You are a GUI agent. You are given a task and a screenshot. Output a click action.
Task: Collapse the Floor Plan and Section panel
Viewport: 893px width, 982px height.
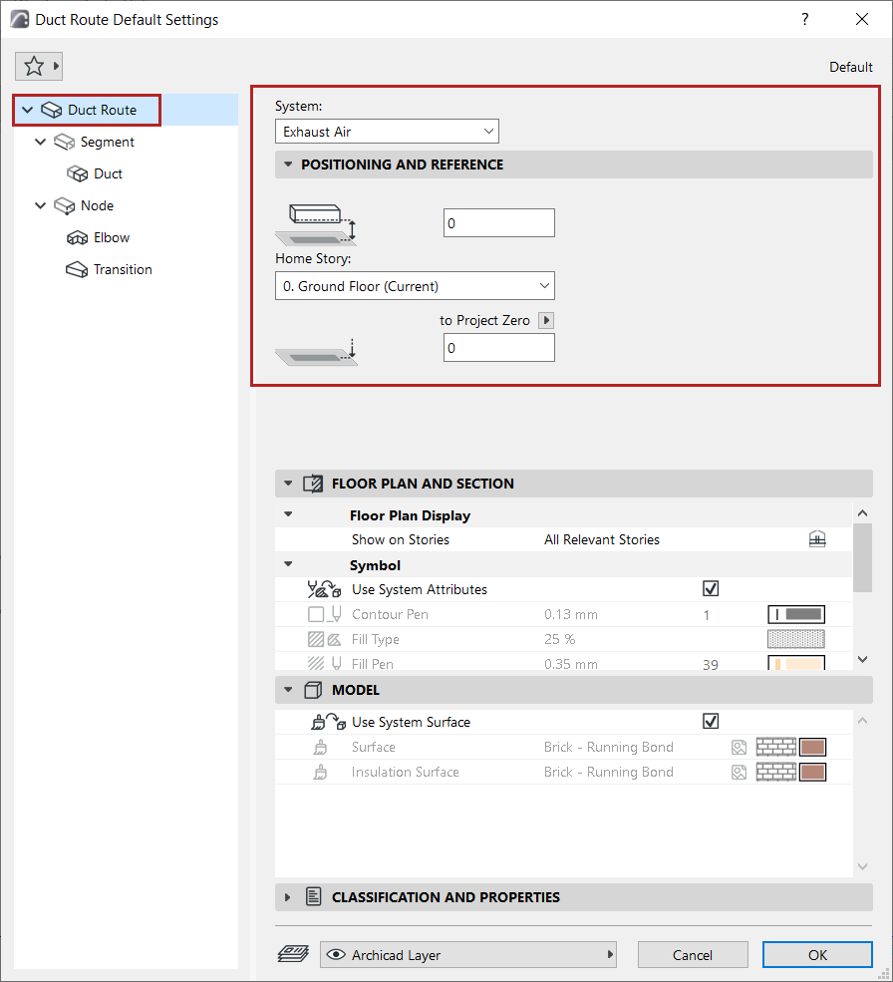288,484
